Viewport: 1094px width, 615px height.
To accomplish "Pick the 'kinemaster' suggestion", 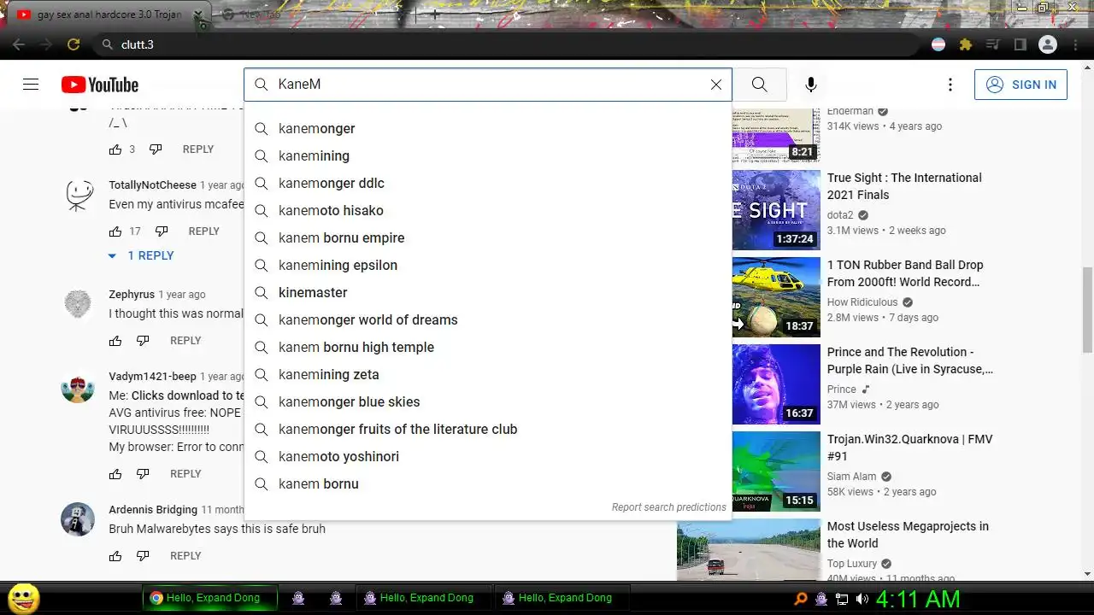I will point(487,292).
